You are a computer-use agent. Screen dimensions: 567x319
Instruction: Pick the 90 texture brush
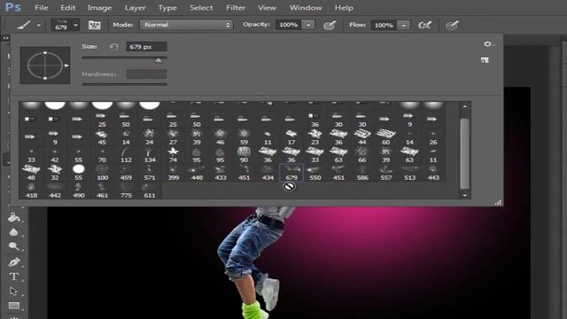(245, 155)
